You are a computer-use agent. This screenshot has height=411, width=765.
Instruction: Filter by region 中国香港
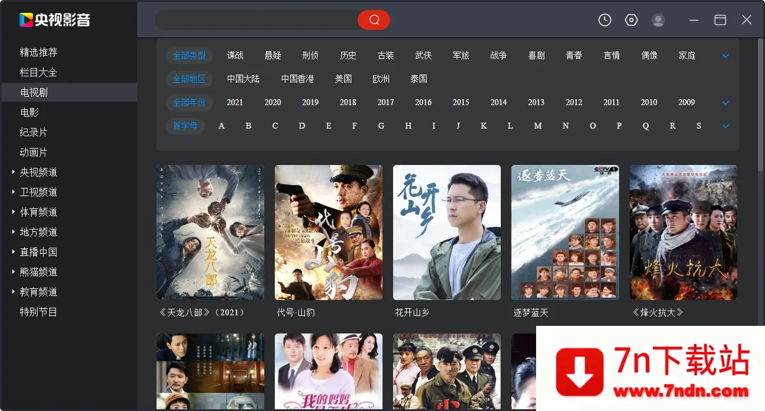[298, 79]
